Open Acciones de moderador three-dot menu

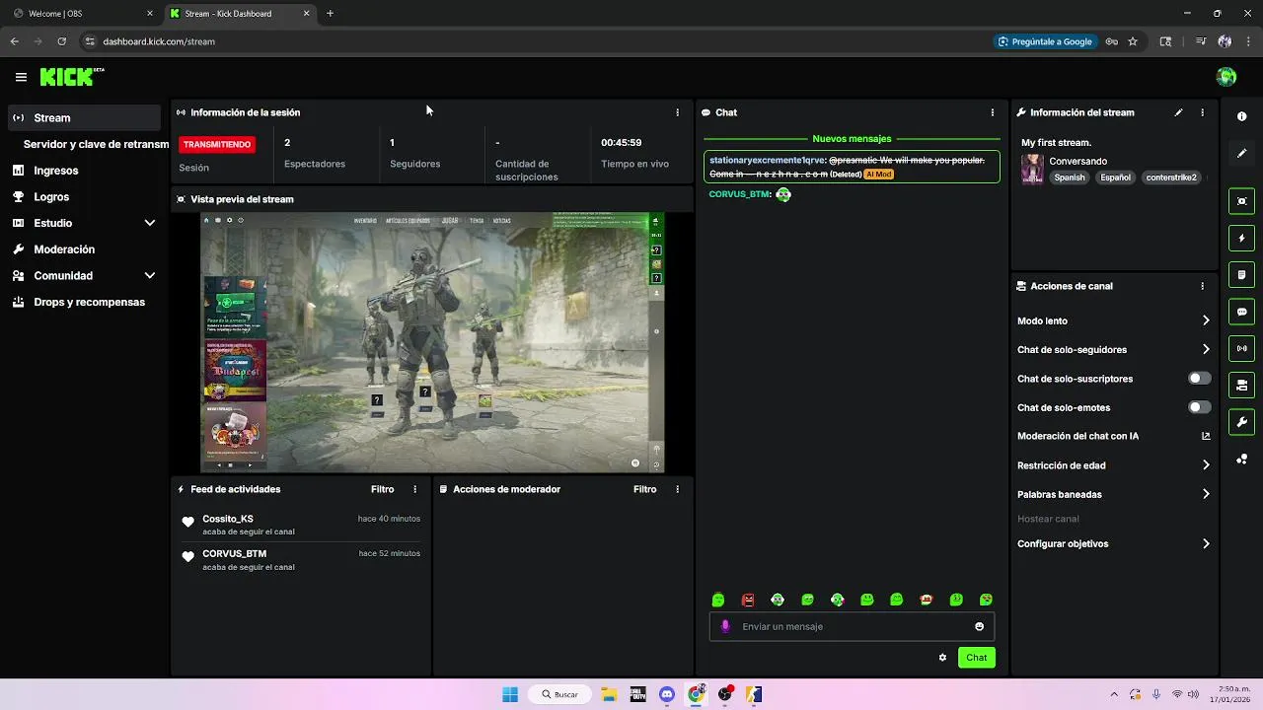(677, 489)
